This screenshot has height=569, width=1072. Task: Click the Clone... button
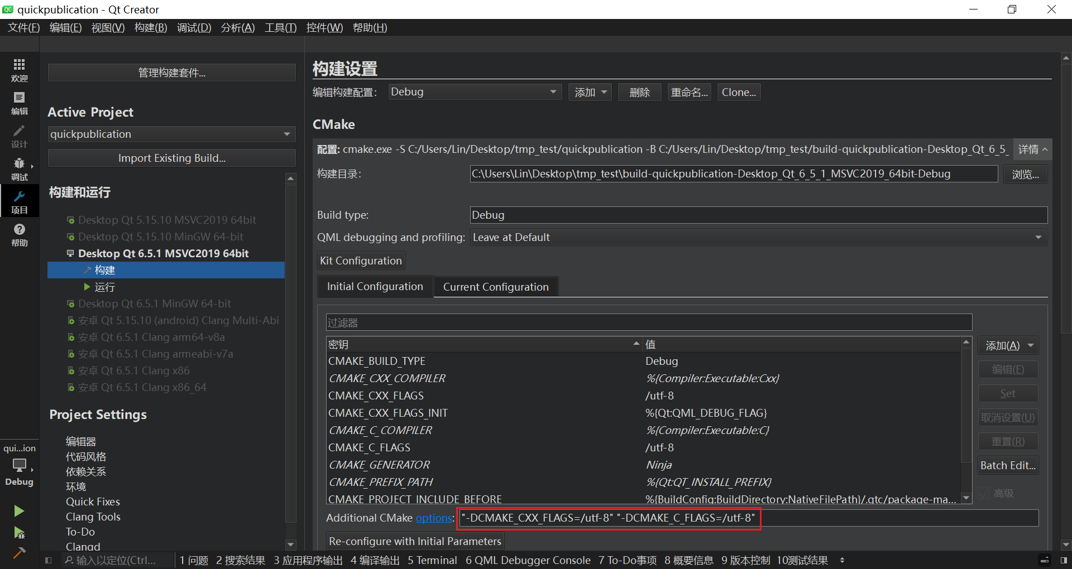coord(739,92)
